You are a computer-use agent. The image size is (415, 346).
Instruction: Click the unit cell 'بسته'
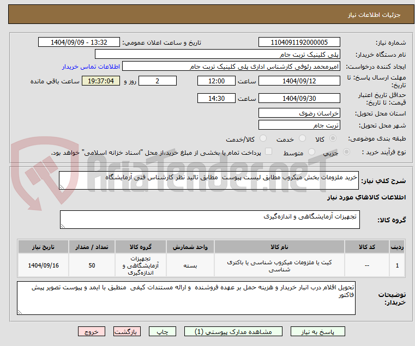(x=190, y=265)
